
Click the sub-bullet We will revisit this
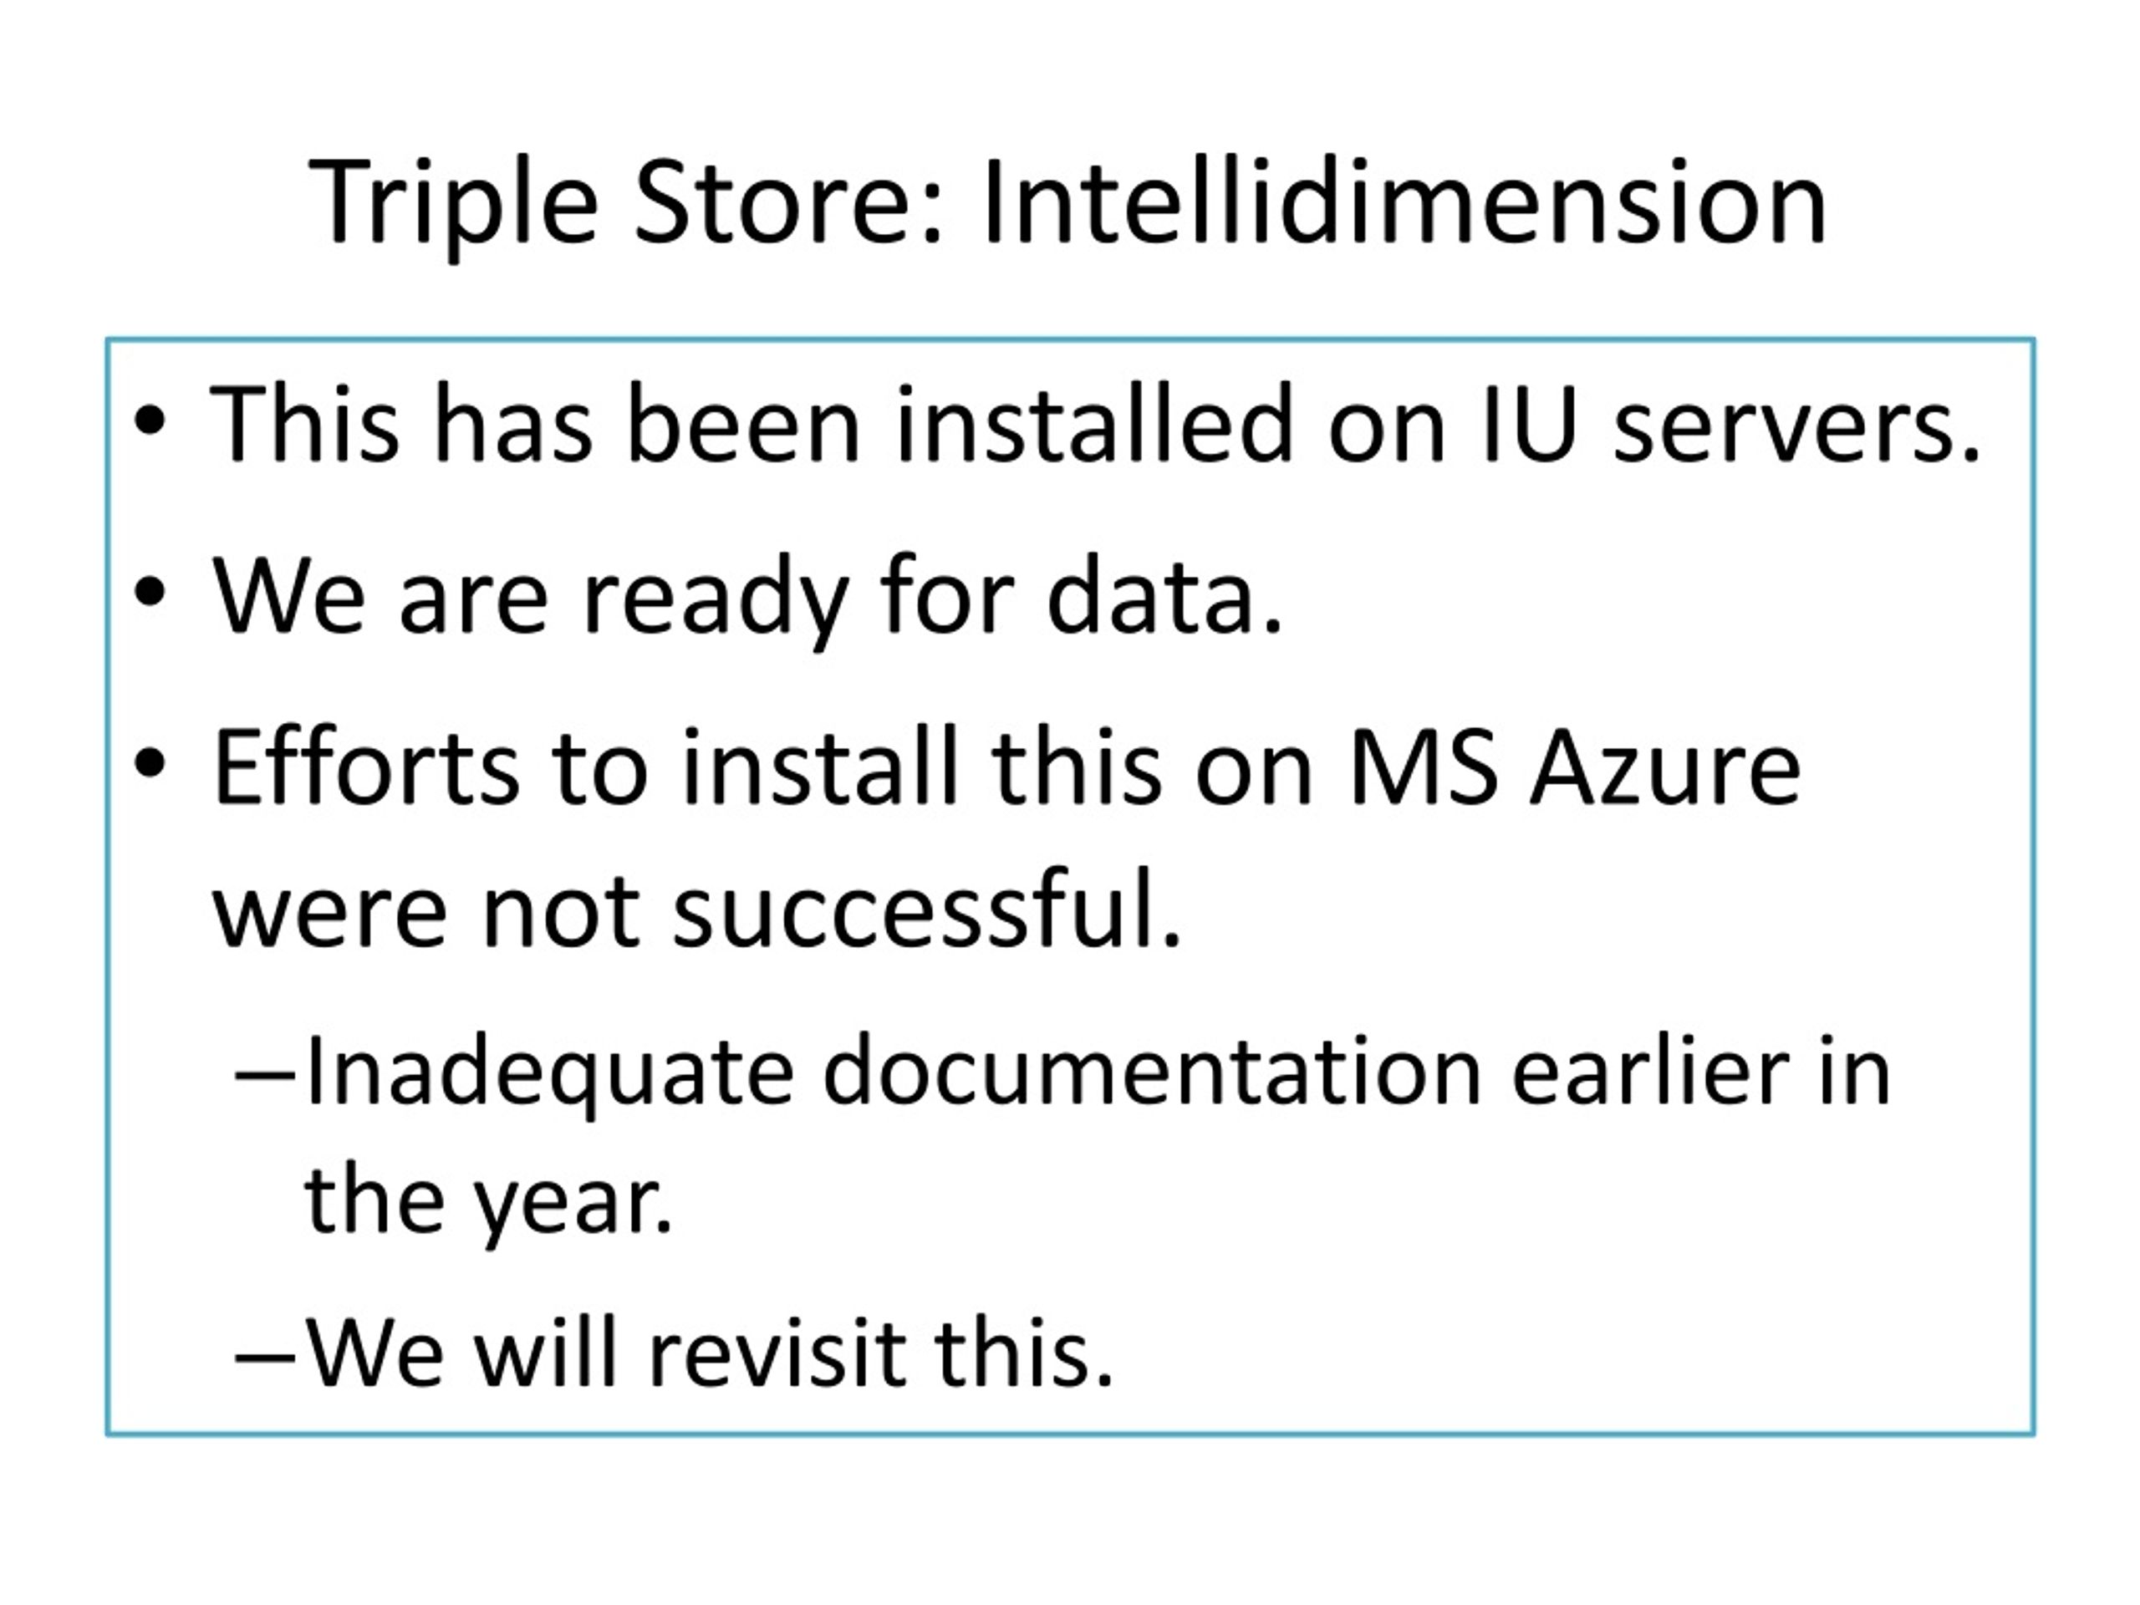(709, 1353)
